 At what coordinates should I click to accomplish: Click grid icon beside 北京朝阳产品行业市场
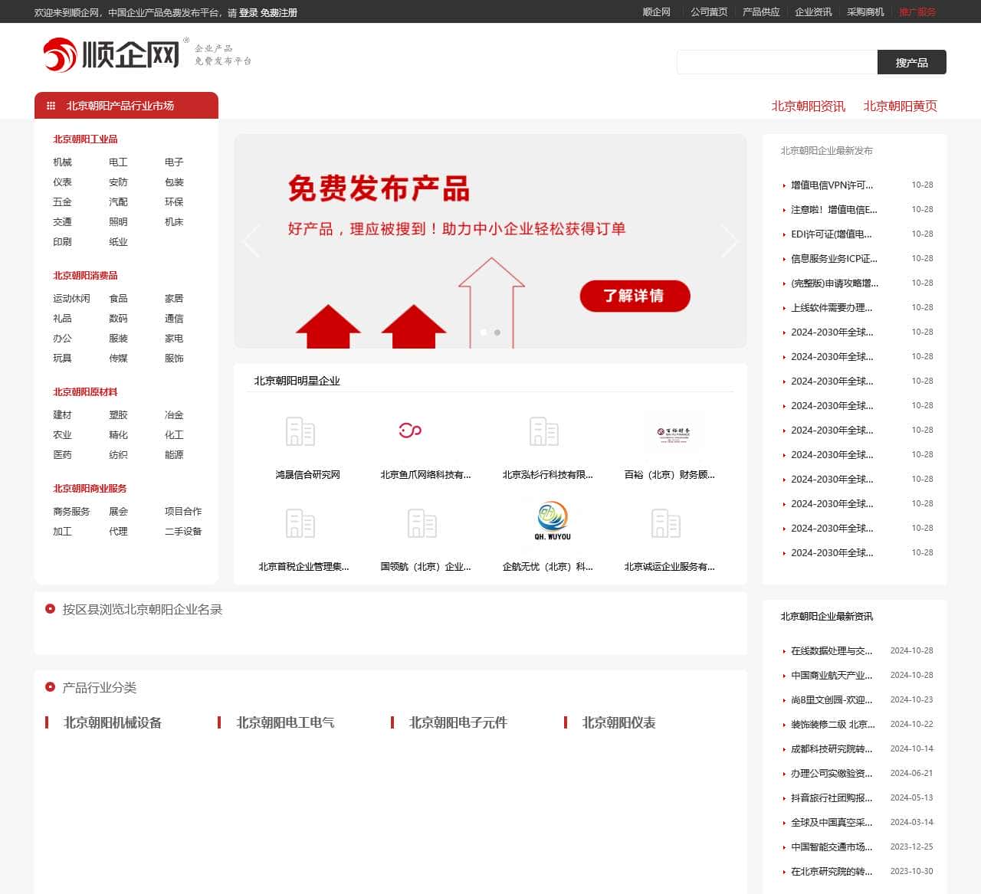(x=51, y=106)
